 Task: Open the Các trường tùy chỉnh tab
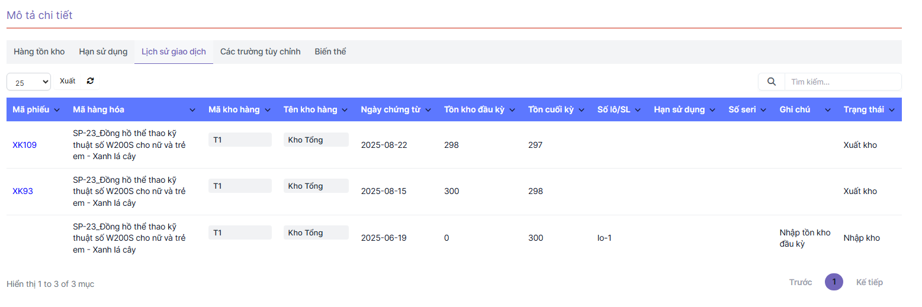point(260,51)
